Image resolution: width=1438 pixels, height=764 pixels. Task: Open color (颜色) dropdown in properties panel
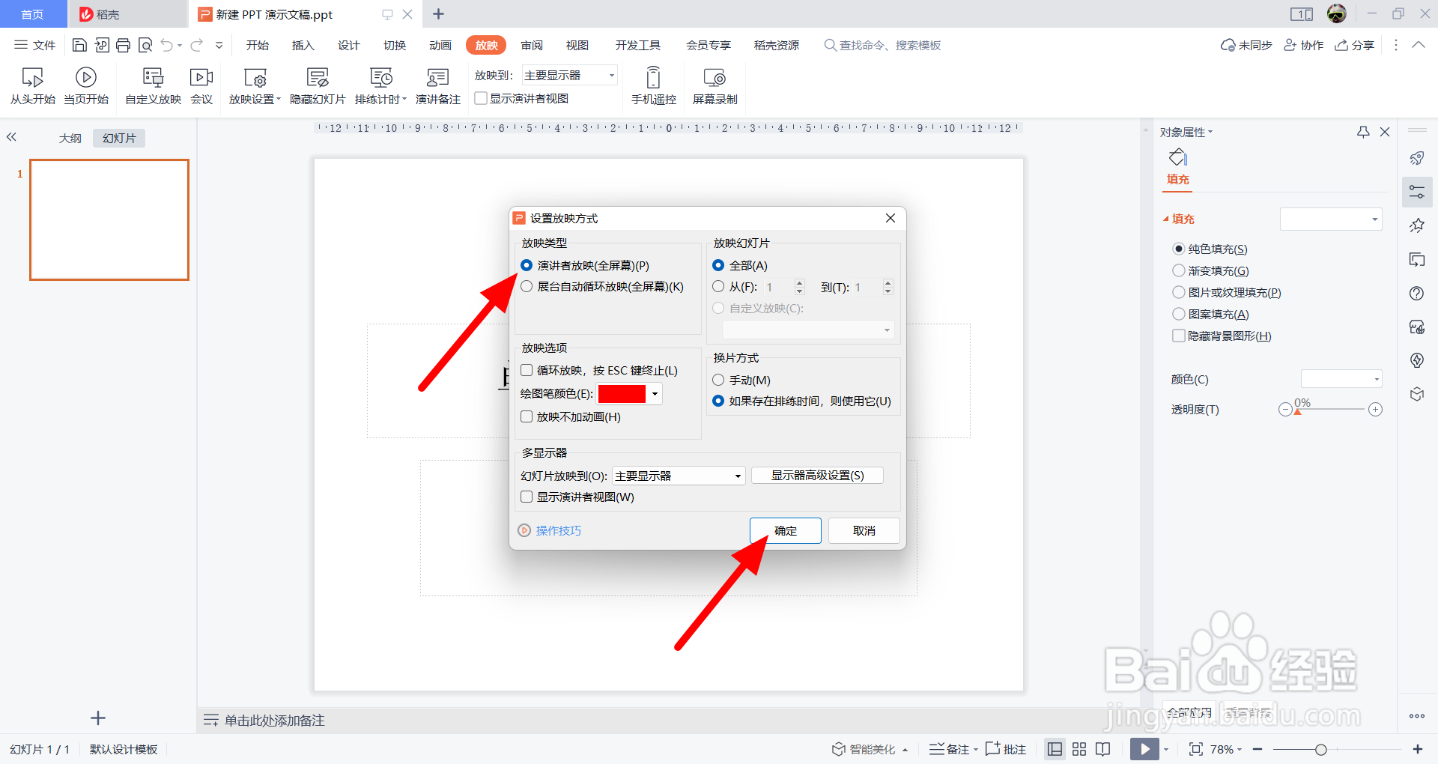point(1341,379)
